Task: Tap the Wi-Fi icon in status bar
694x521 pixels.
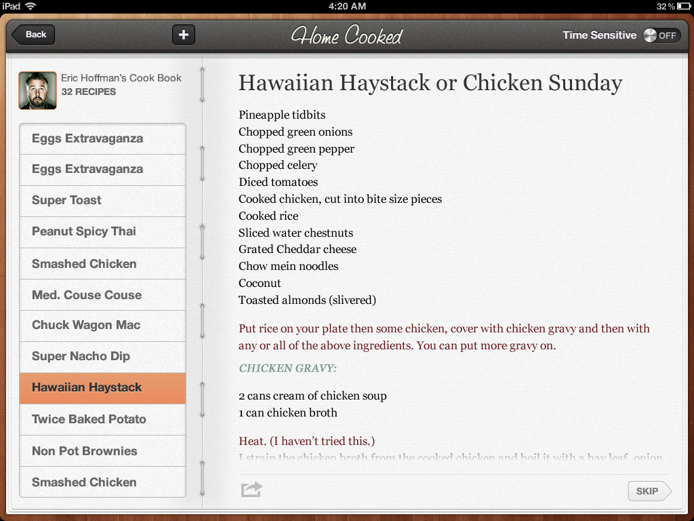Action: point(30,6)
